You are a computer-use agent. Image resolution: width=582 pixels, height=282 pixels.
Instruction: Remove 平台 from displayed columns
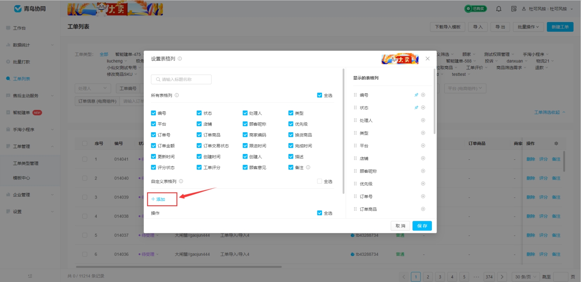[423, 145]
